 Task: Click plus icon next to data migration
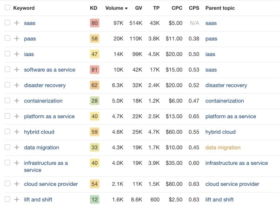tap(17, 148)
